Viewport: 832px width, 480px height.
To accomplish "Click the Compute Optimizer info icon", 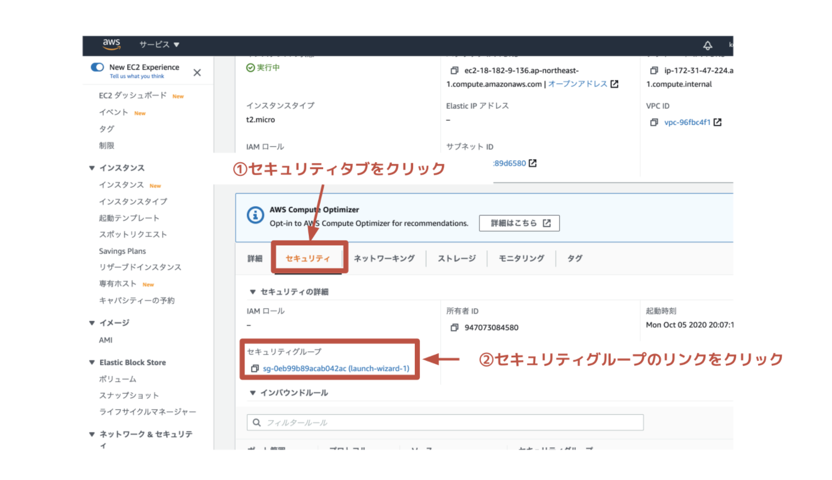I will tap(255, 216).
